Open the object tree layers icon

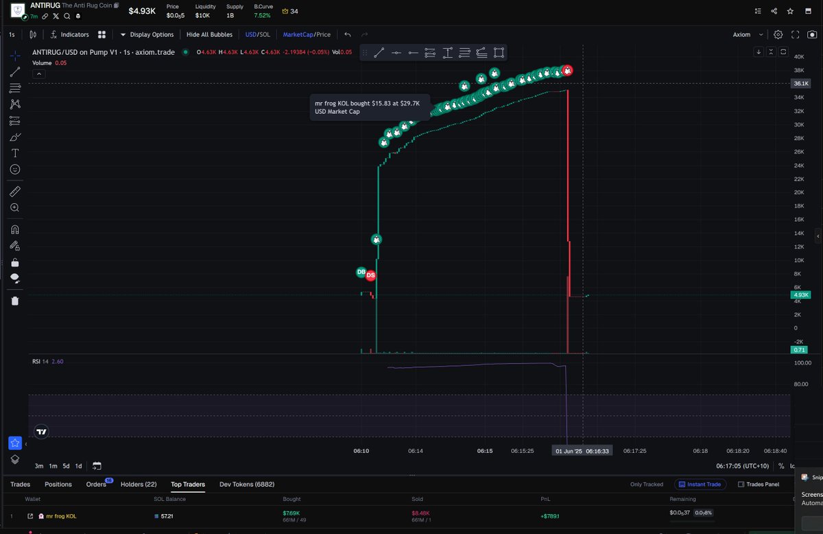15,459
